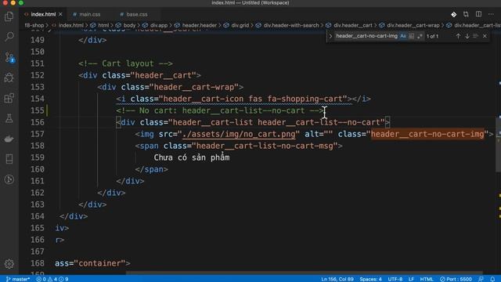Open the book-shaped icon in activity bar

(9, 159)
